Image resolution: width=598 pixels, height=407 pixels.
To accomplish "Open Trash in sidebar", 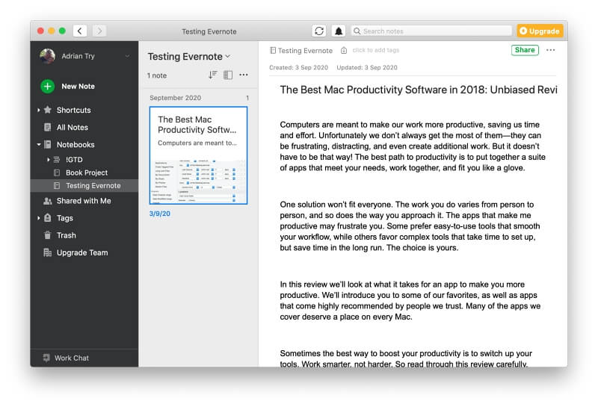I will [x=67, y=235].
